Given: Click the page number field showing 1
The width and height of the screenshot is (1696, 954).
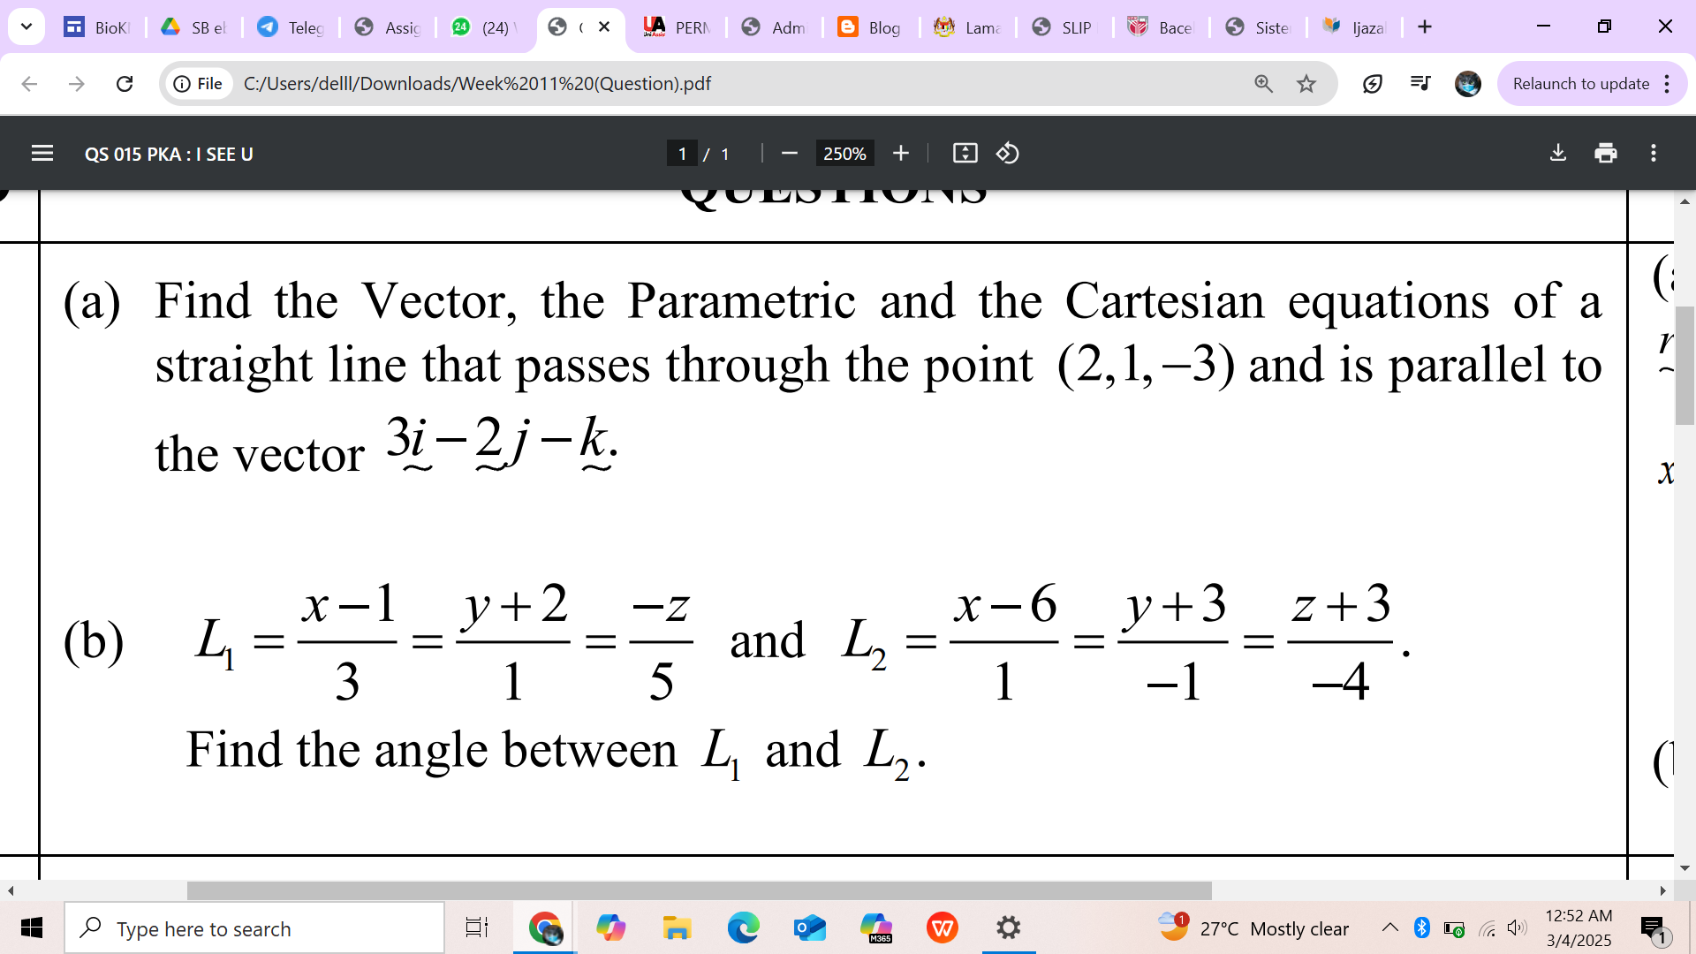Looking at the screenshot, I should [682, 153].
